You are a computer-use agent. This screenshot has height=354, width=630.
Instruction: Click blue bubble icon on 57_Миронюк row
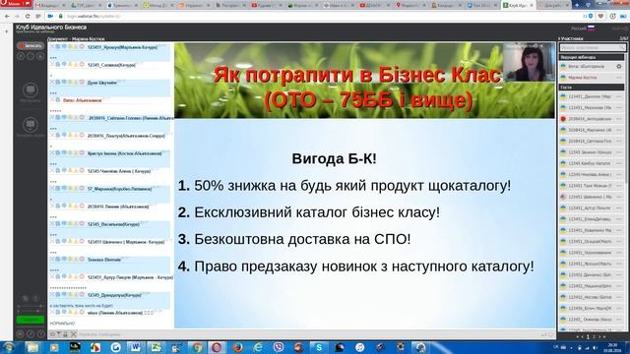[x=64, y=188]
